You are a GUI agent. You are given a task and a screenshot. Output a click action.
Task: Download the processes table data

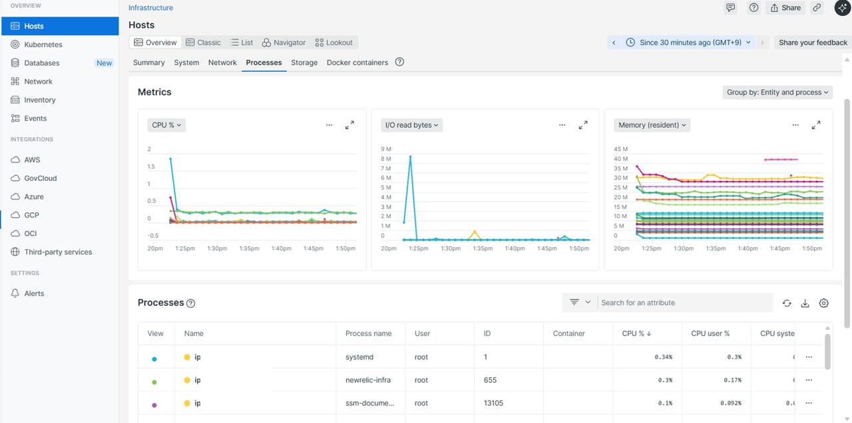[805, 303]
